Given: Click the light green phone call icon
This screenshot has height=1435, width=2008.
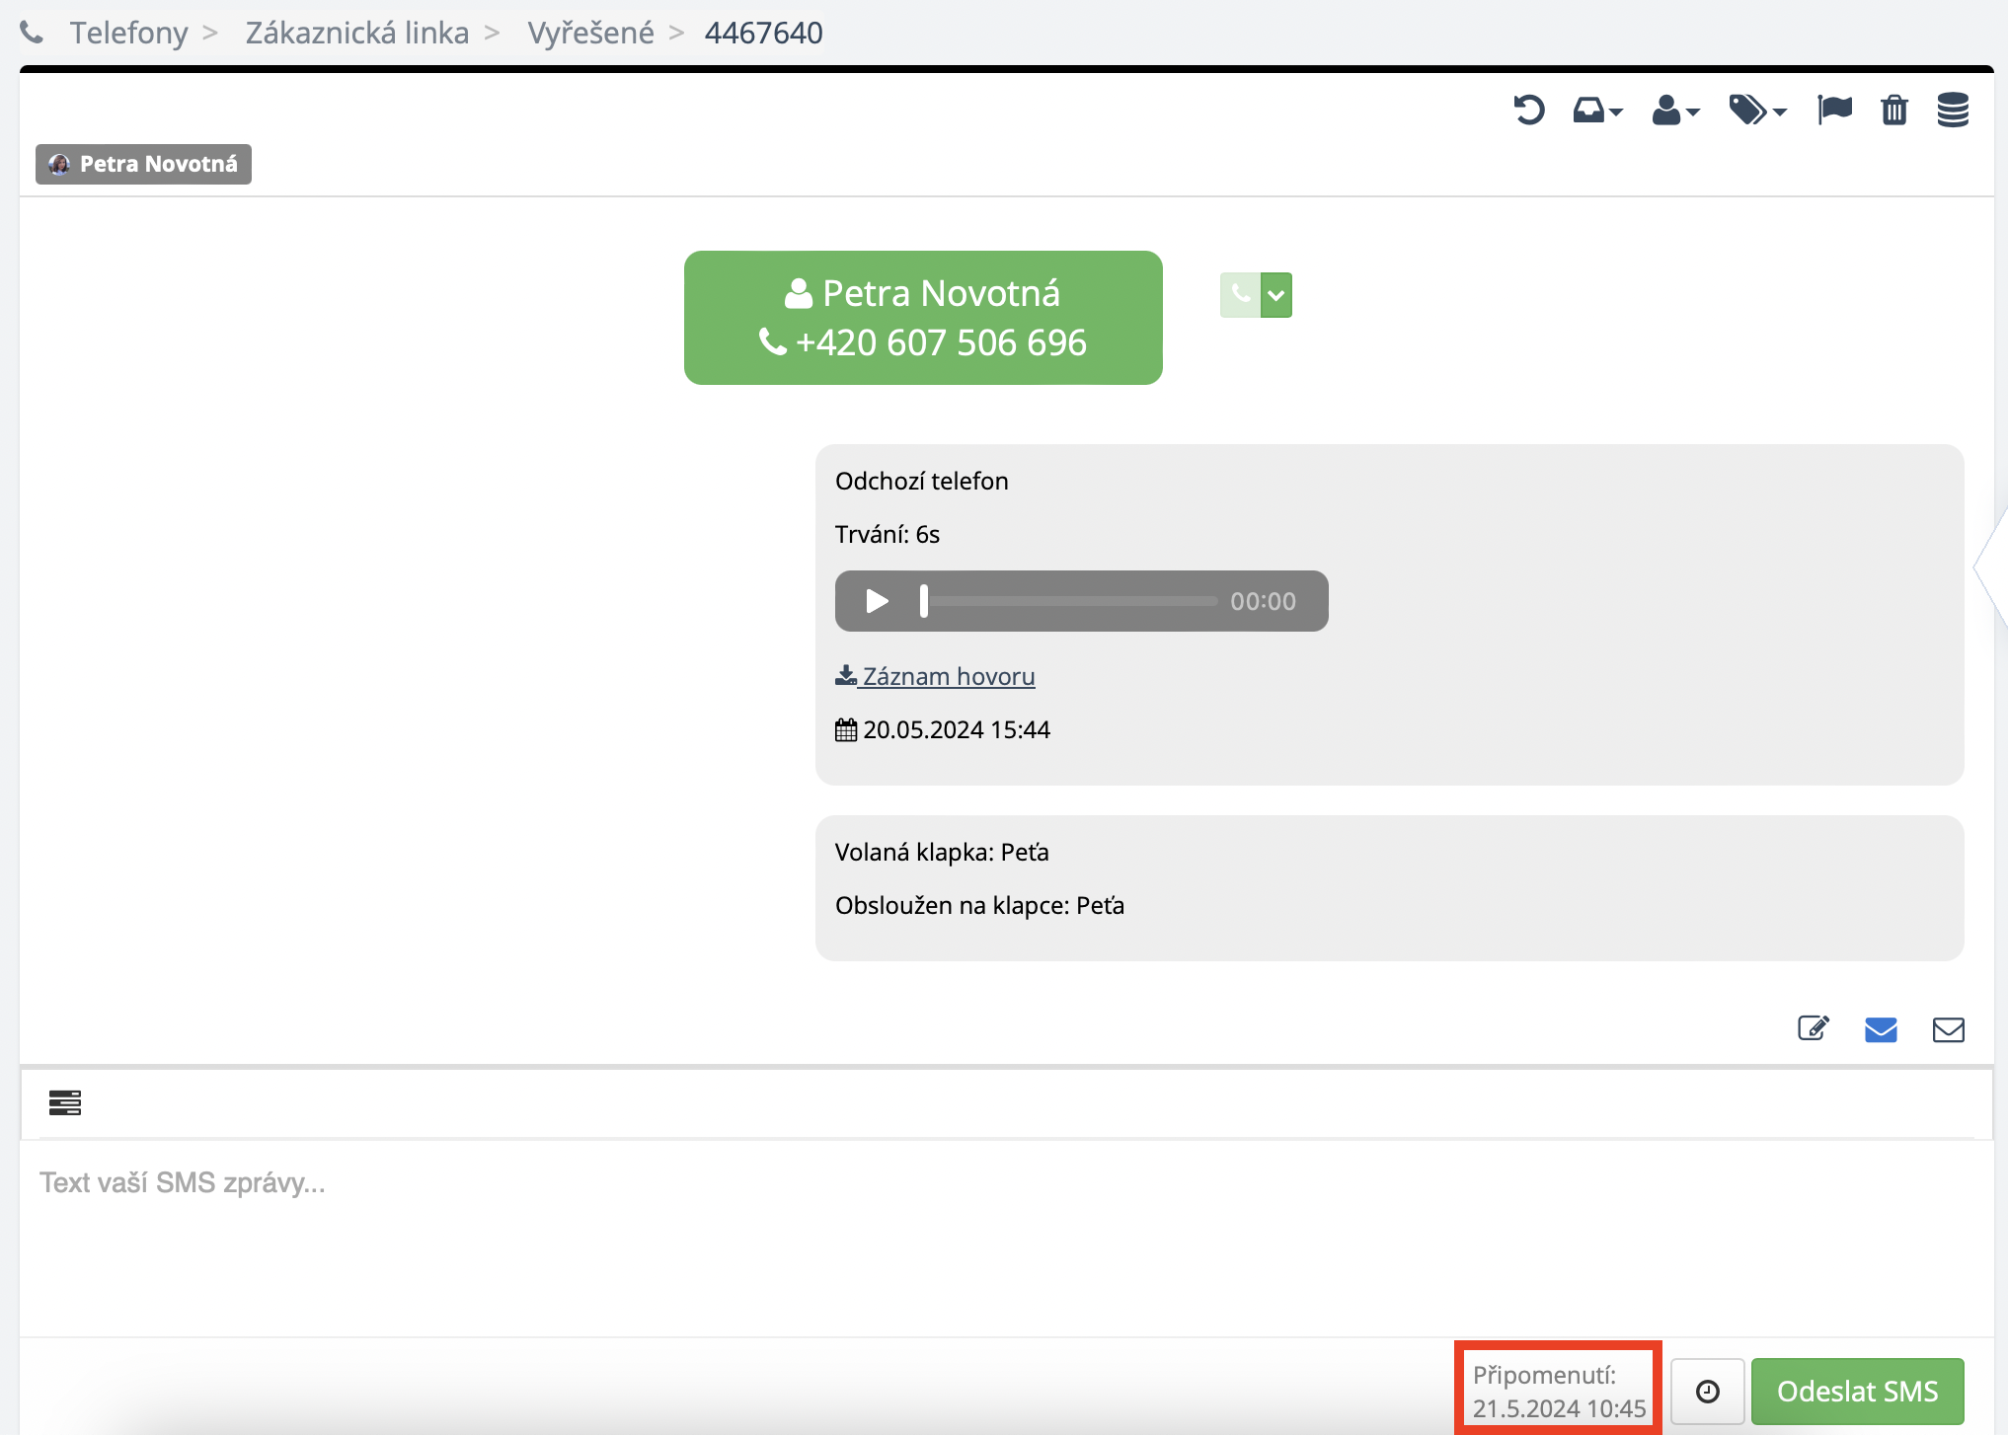Looking at the screenshot, I should point(1240,294).
